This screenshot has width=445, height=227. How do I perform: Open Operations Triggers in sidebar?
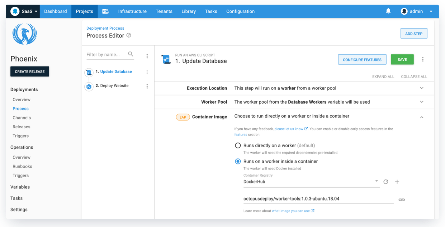(x=21, y=176)
